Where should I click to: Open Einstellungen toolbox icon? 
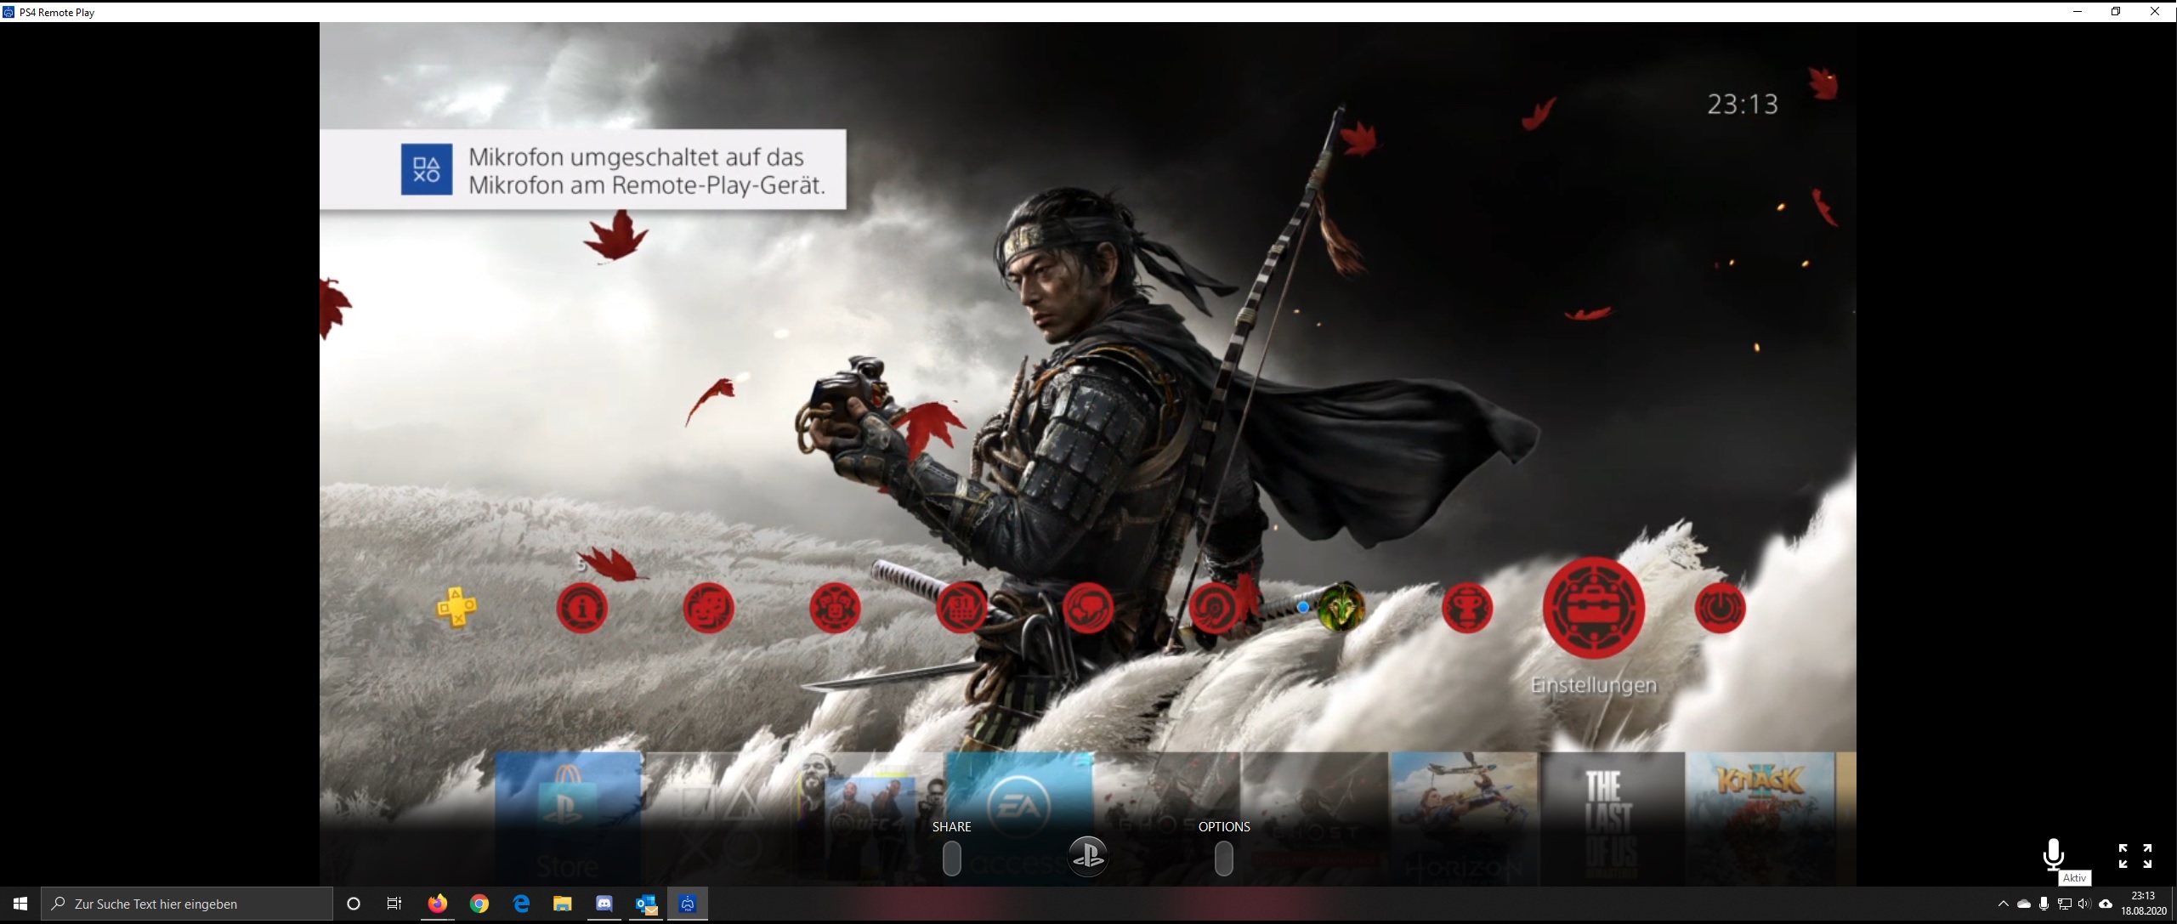pos(1594,608)
